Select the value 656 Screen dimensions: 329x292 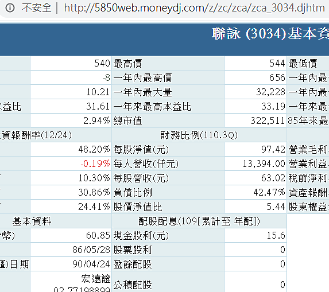click(277, 78)
